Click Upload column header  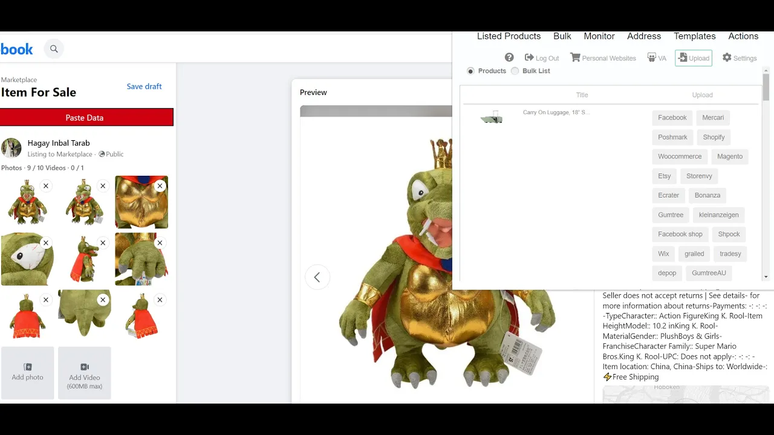pyautogui.click(x=702, y=95)
